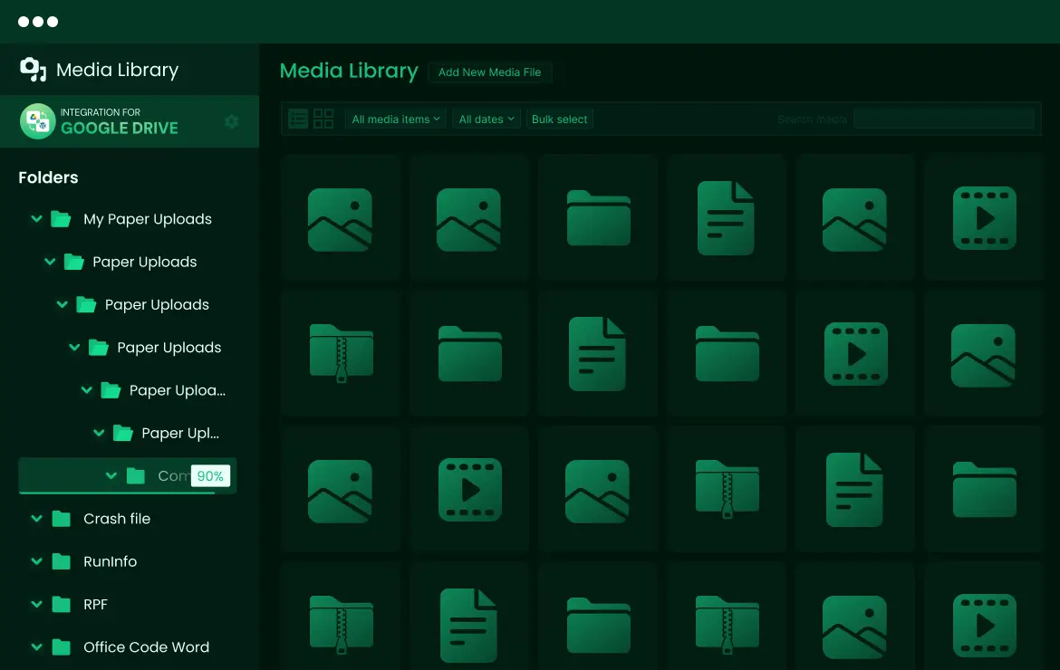
Task: Click Add New Media File button
Action: click(x=489, y=72)
